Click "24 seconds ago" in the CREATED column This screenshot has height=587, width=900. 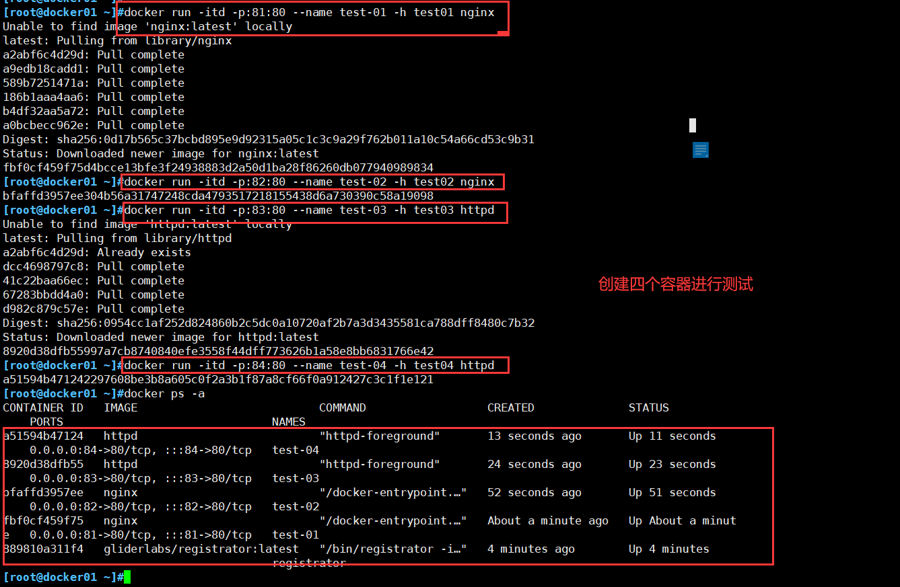coord(534,464)
